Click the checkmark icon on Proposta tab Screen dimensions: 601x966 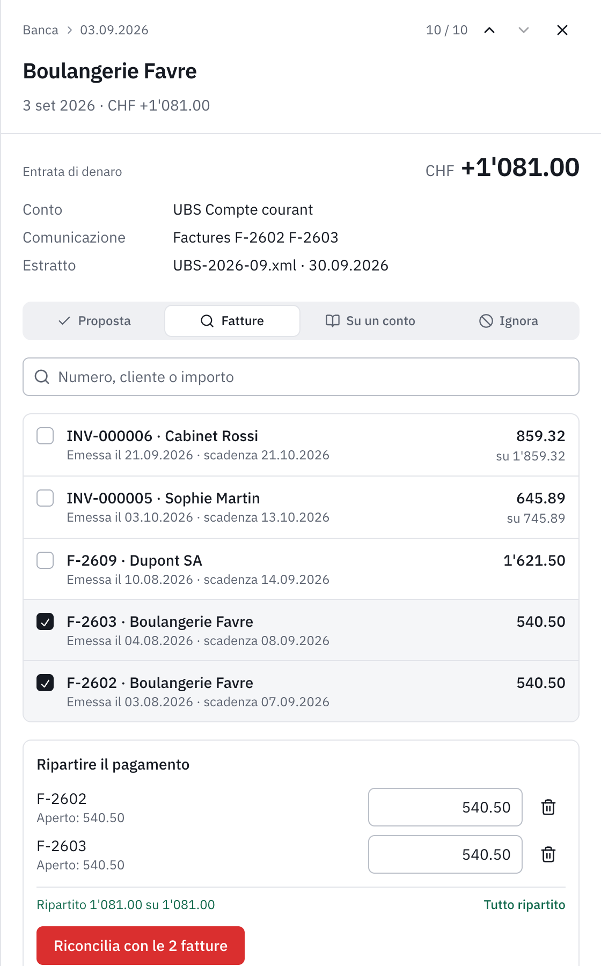pos(64,321)
